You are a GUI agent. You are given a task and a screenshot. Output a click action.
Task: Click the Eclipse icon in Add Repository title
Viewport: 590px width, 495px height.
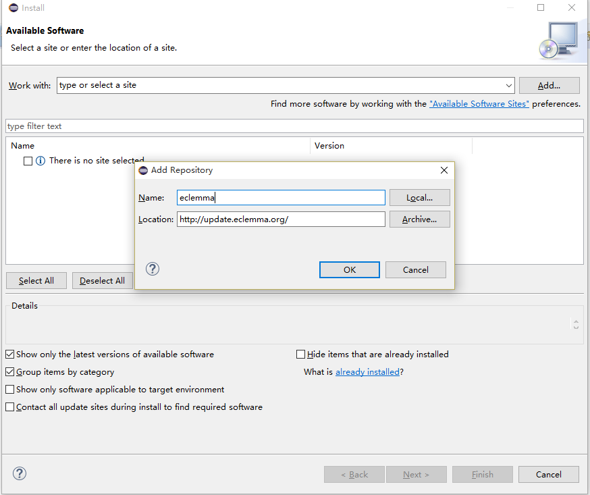(143, 170)
